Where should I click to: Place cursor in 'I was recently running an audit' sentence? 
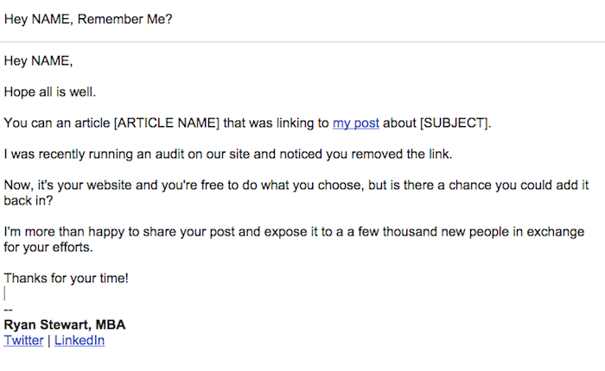click(x=228, y=154)
